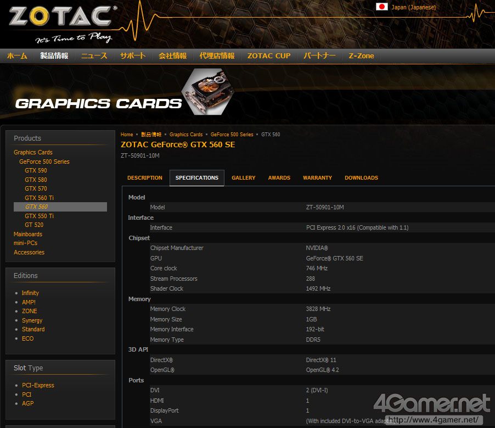The image size is (495, 428).
Task: Open the AWARDS tab
Action: [279, 178]
